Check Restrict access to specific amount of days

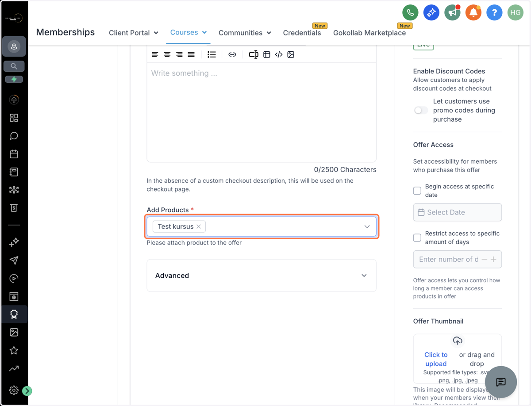[x=417, y=237]
